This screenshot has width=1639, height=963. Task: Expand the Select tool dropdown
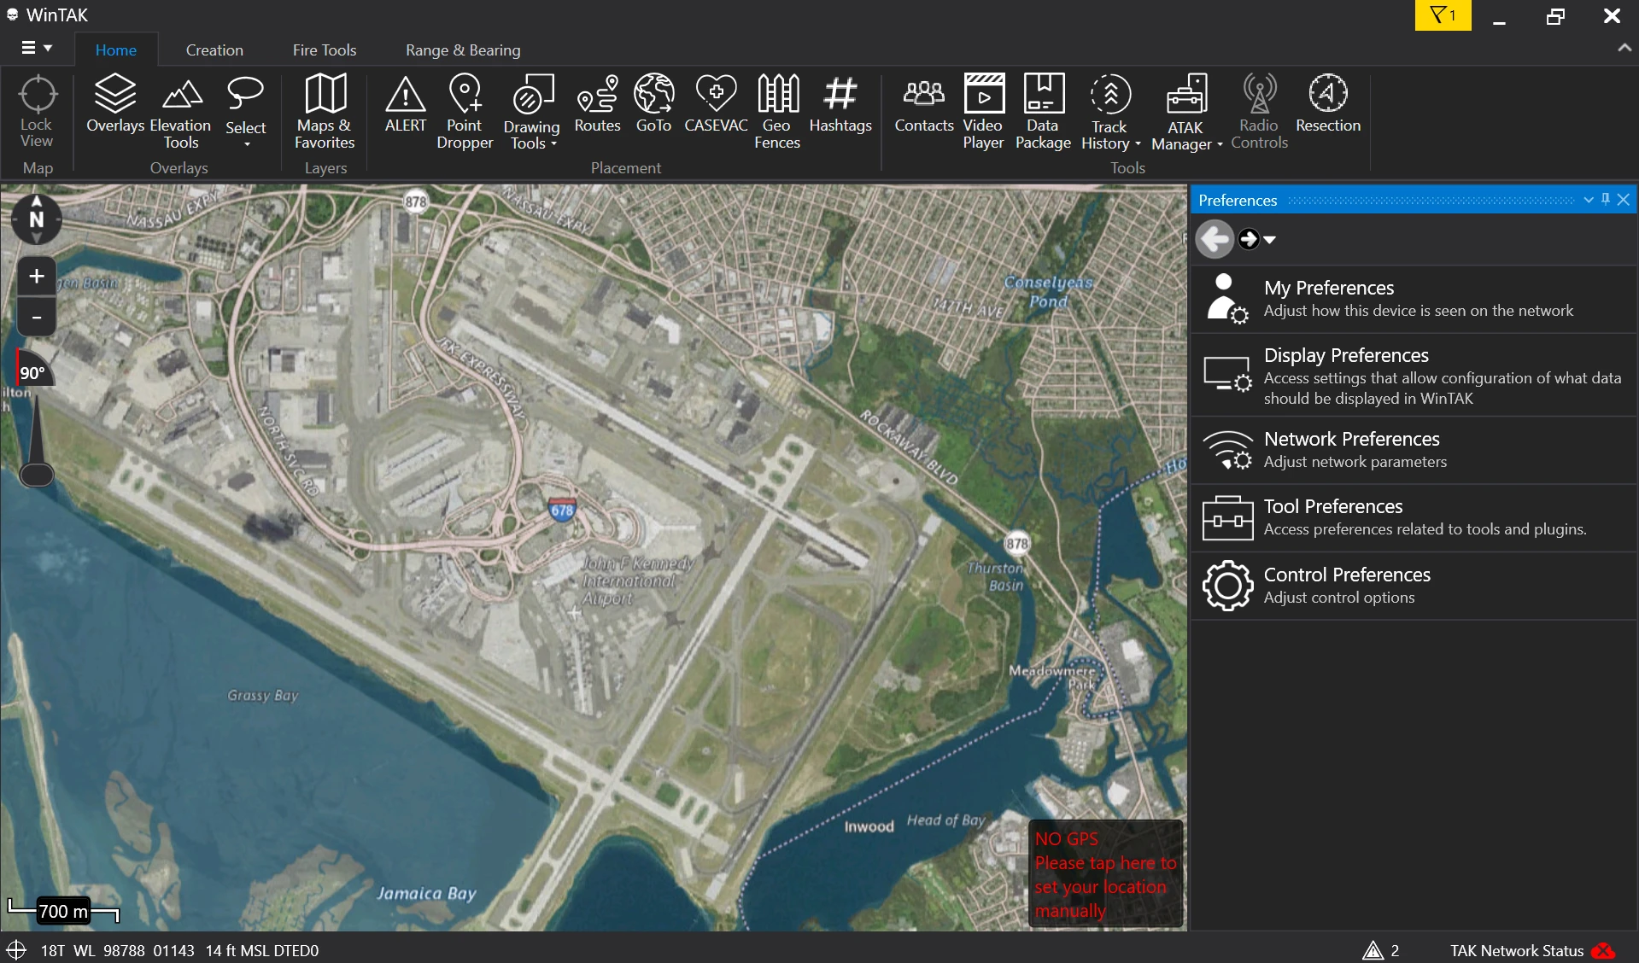click(x=247, y=145)
